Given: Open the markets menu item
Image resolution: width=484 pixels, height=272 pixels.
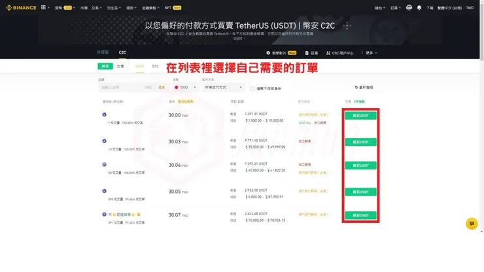Looking at the screenshot, I should (x=84, y=8).
